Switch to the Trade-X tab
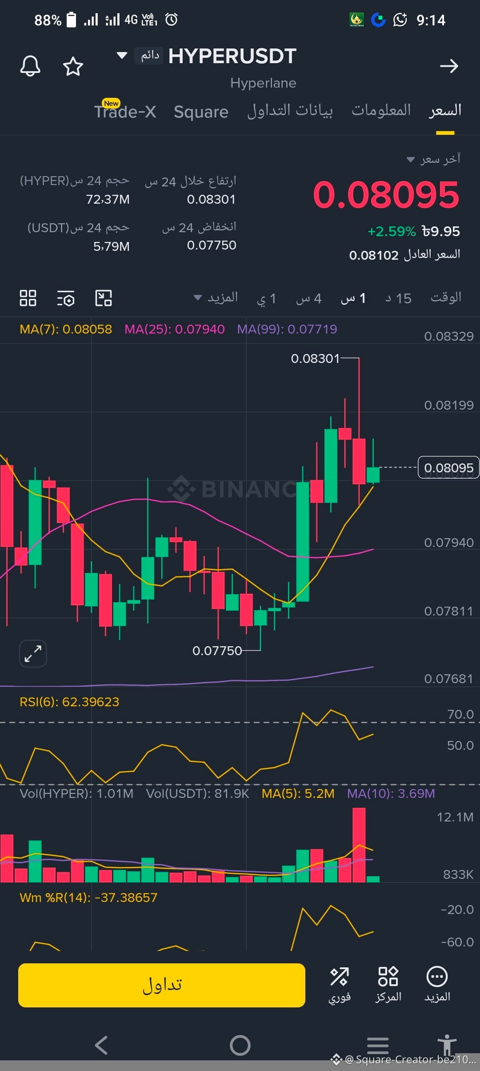The width and height of the screenshot is (480, 1071). tap(125, 111)
